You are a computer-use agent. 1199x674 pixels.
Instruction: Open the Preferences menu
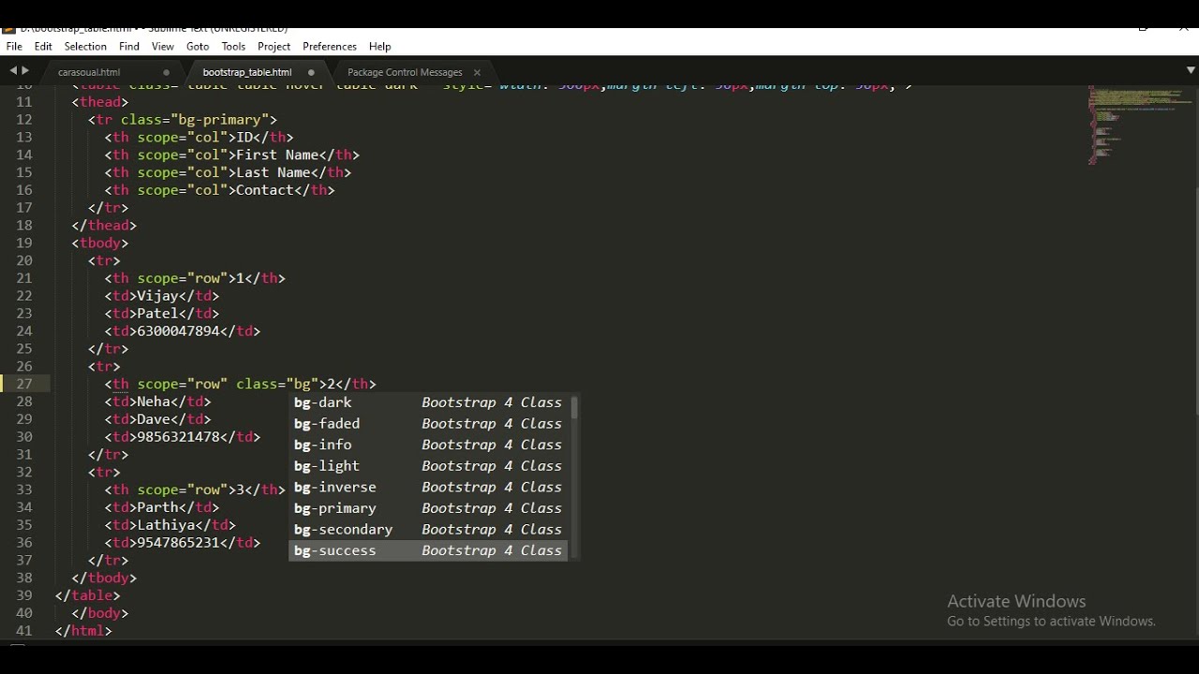click(330, 46)
